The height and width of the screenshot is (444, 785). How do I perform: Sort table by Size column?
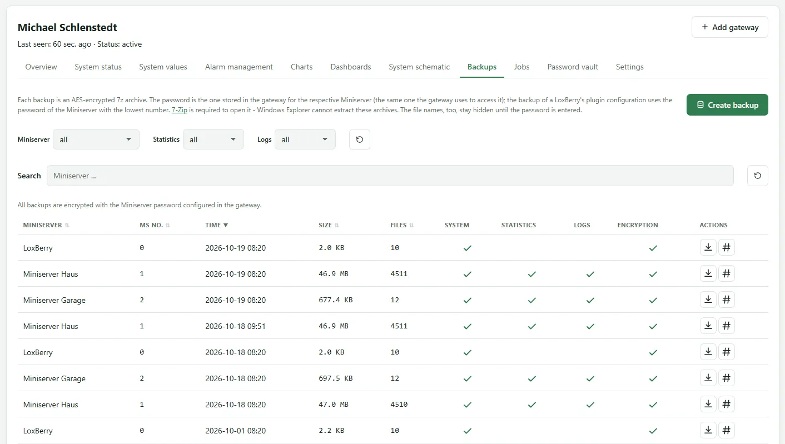329,225
